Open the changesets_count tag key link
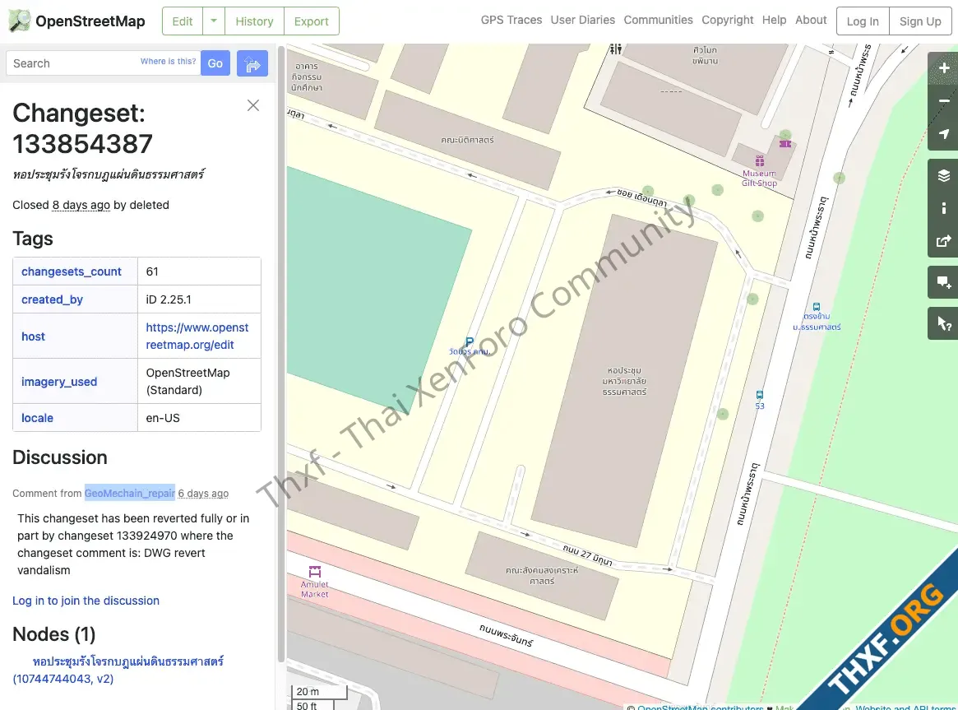The height and width of the screenshot is (710, 958). tap(72, 271)
